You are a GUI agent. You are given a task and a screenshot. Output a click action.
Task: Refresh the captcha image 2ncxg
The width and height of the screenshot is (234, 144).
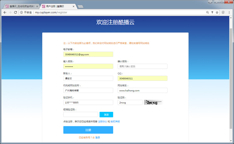coord(153,102)
